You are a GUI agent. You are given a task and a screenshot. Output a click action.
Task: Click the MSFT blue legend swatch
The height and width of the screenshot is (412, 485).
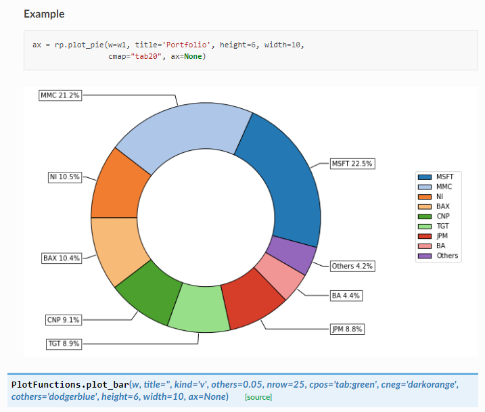click(x=424, y=177)
